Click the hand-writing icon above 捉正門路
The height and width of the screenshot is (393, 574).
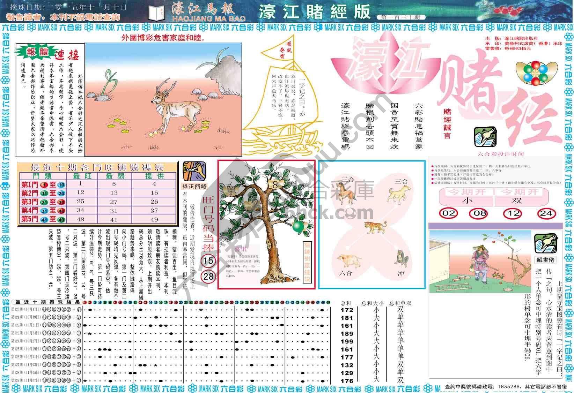click(x=194, y=171)
